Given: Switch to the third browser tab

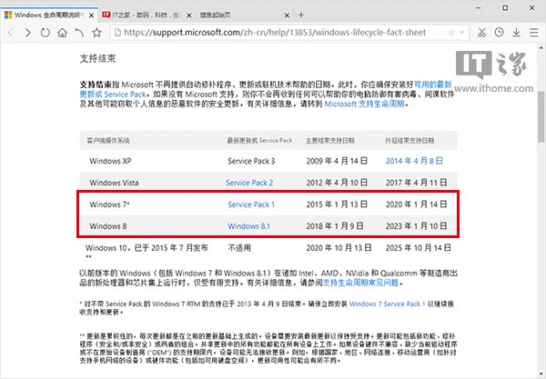Looking at the screenshot, I should (x=244, y=15).
